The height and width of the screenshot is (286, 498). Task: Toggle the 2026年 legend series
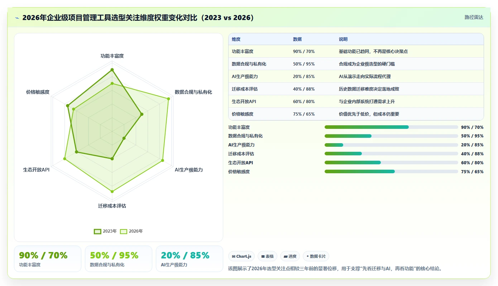(x=131, y=231)
